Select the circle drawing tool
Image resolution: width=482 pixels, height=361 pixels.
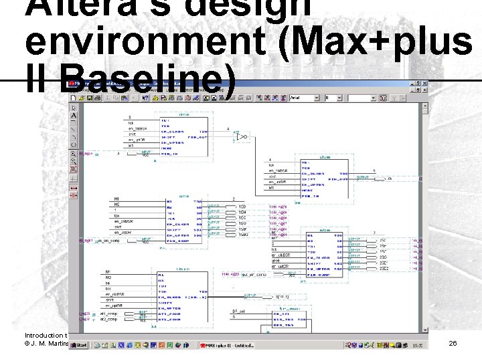pyautogui.click(x=74, y=144)
